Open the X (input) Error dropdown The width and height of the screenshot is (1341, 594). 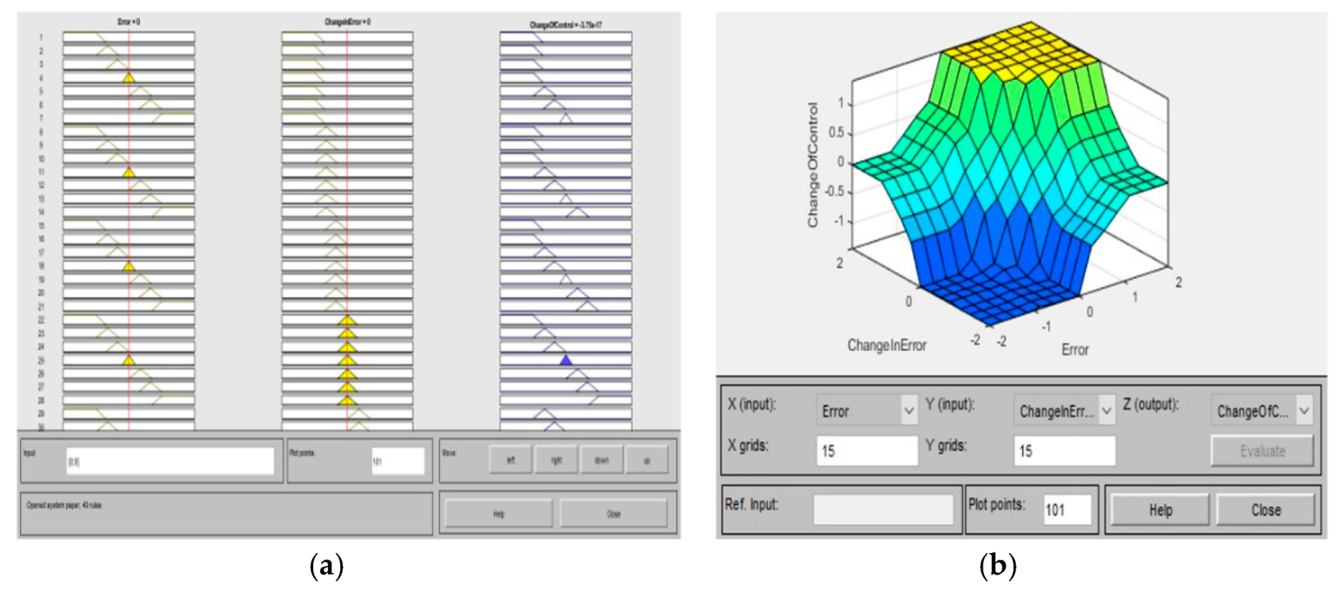(x=866, y=411)
